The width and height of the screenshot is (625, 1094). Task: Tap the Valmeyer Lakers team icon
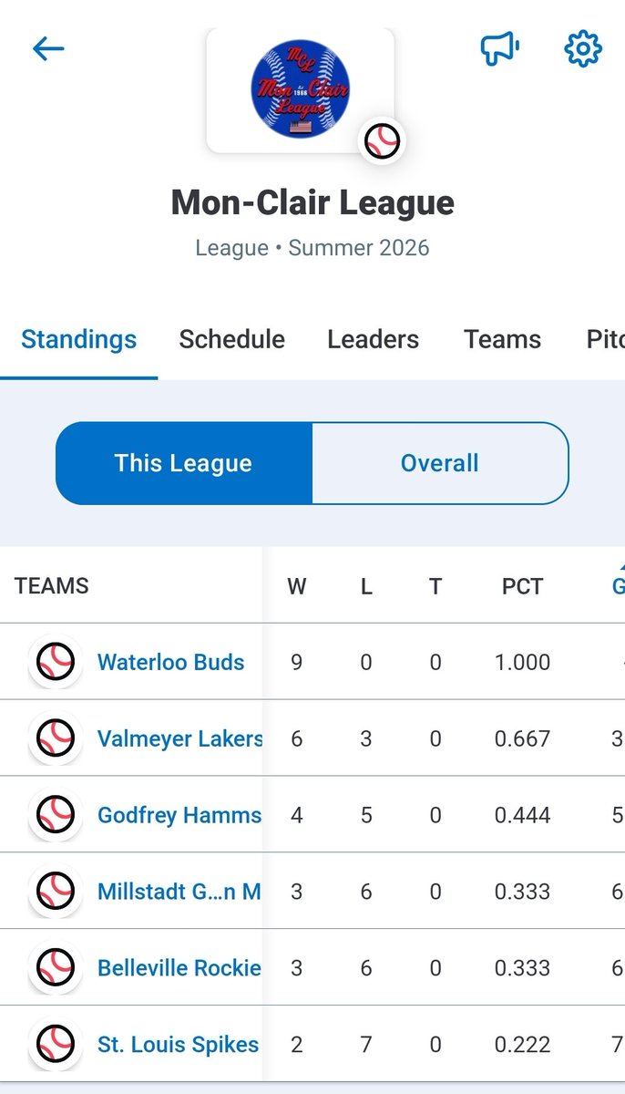(56, 738)
